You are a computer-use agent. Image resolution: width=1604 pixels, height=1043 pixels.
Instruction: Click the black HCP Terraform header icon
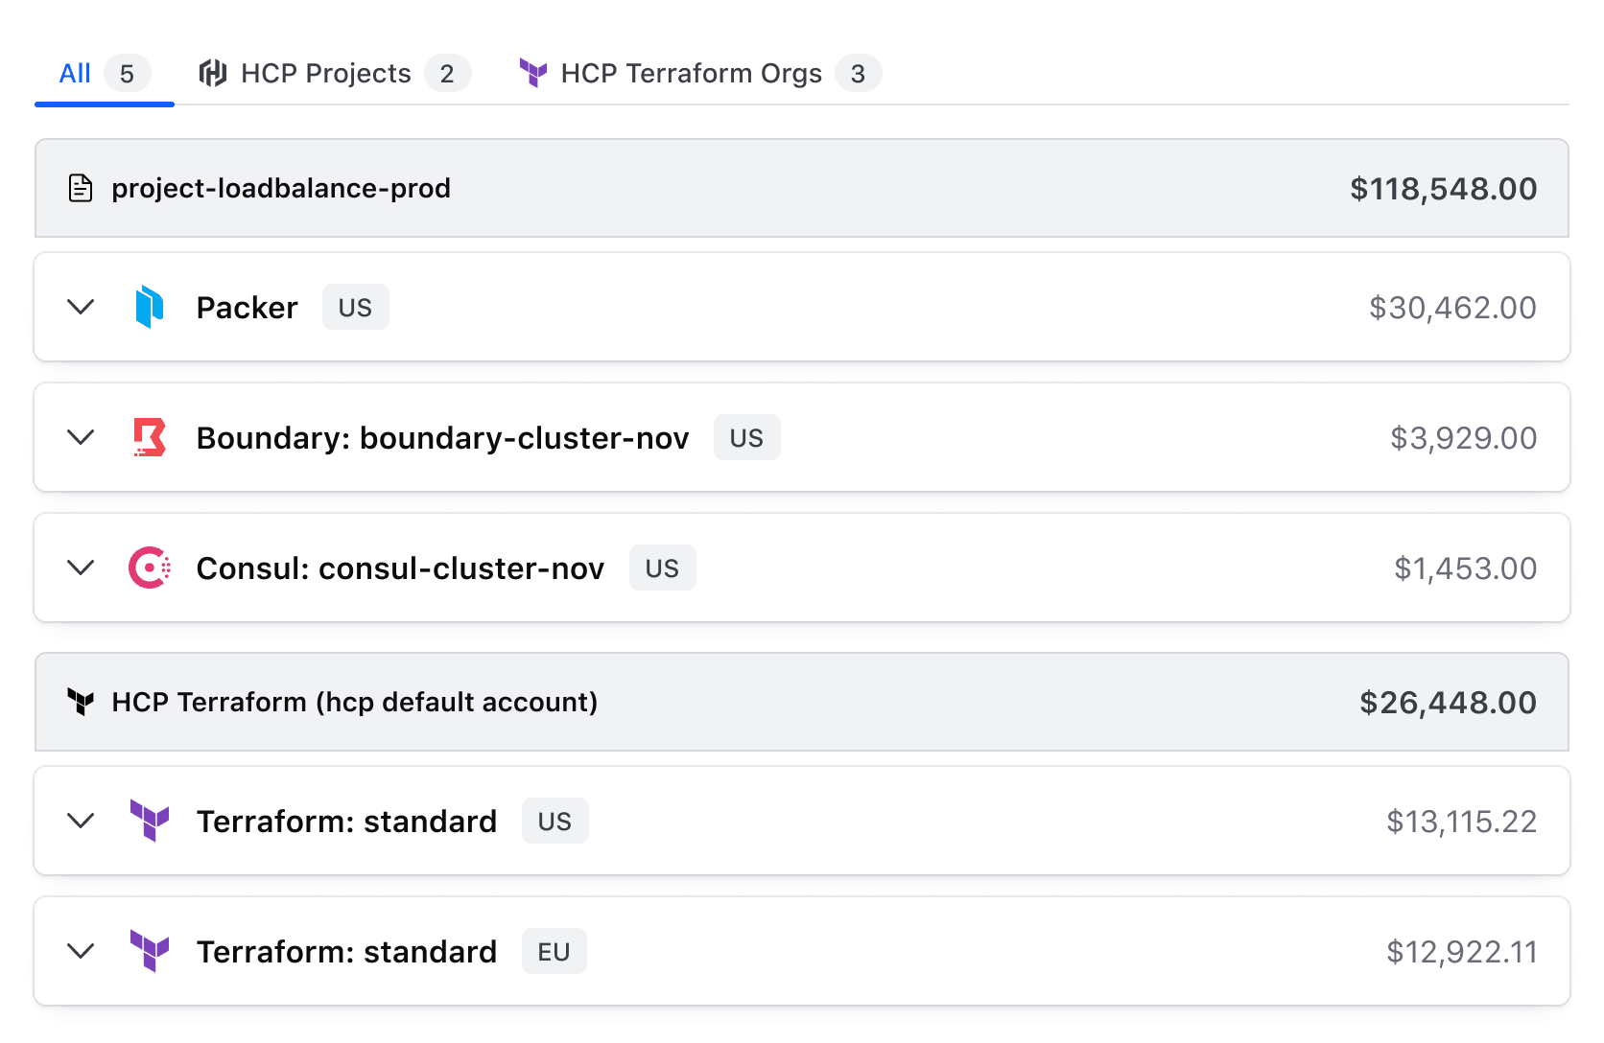pos(81,702)
